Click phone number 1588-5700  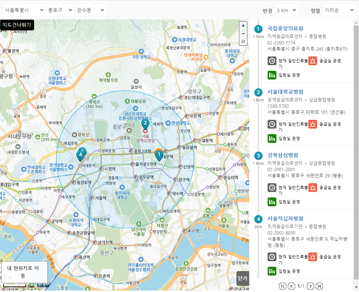(278, 106)
